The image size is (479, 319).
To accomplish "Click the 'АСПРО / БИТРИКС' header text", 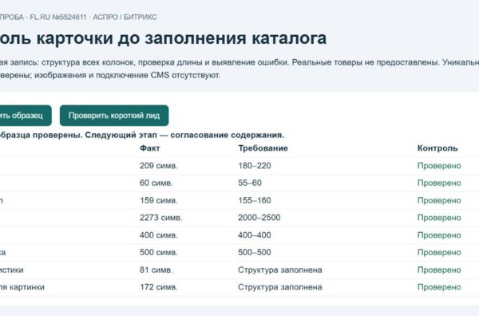I will tap(125, 17).
